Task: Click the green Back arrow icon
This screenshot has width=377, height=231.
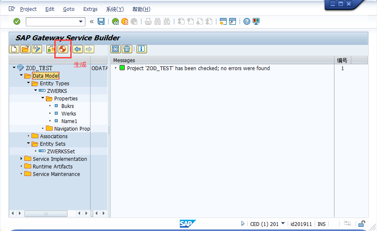Action: (x=115, y=21)
